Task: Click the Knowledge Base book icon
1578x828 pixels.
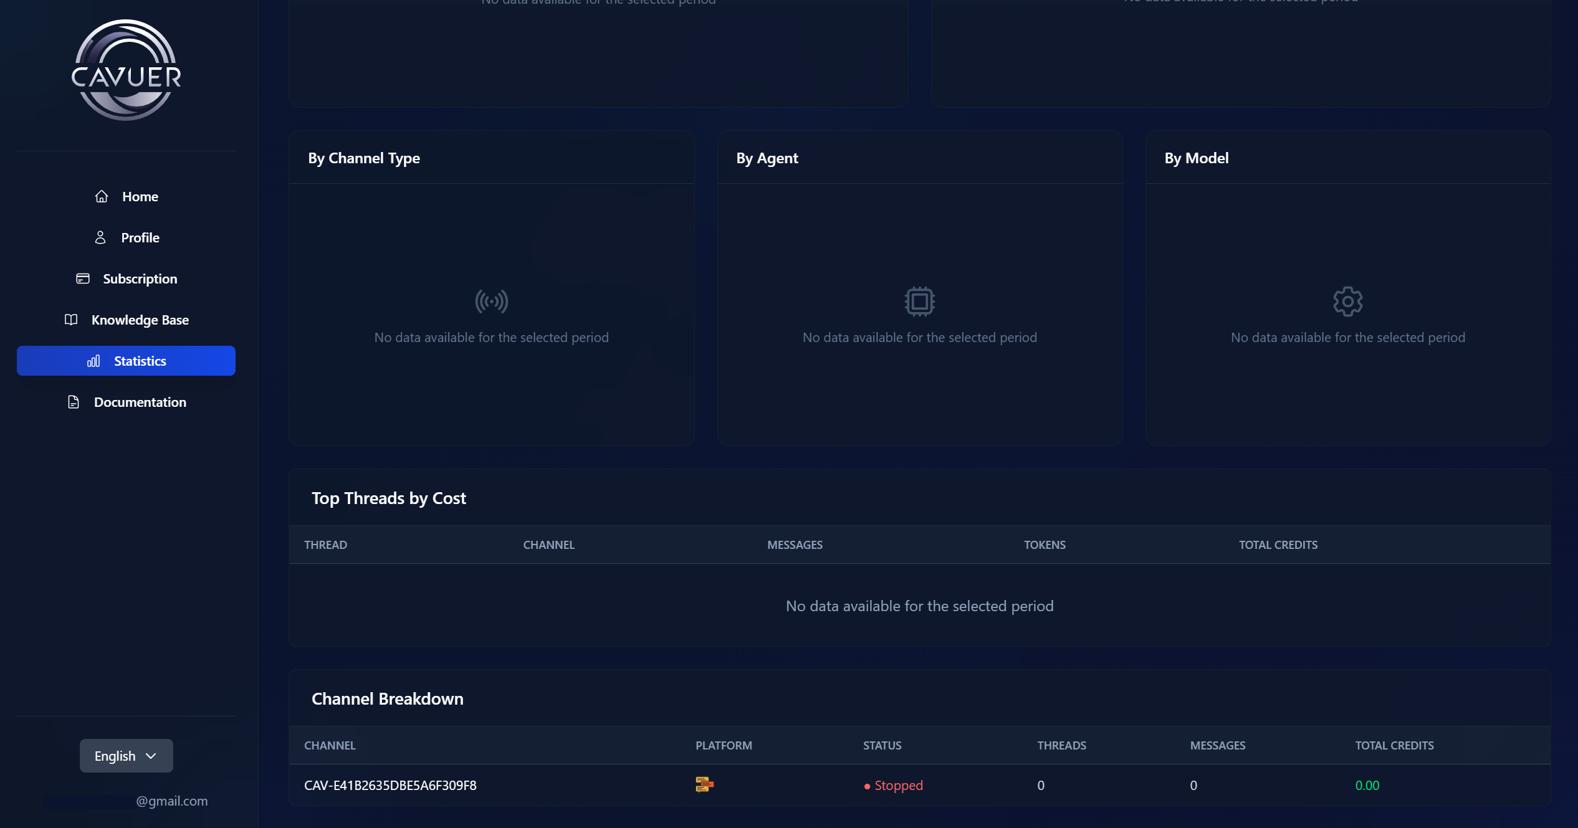Action: [71, 320]
